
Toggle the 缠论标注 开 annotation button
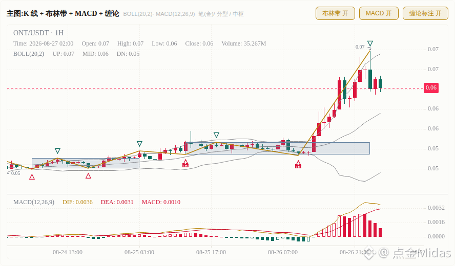(425, 13)
